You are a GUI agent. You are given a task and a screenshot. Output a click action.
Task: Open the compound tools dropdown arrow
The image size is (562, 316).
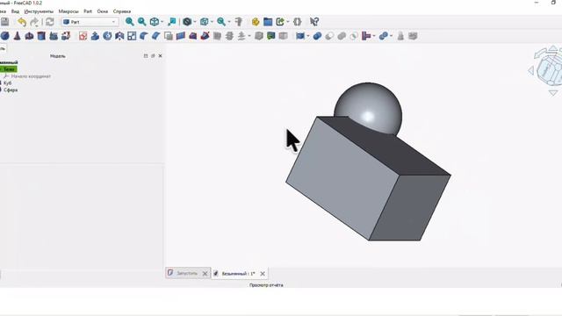click(308, 36)
